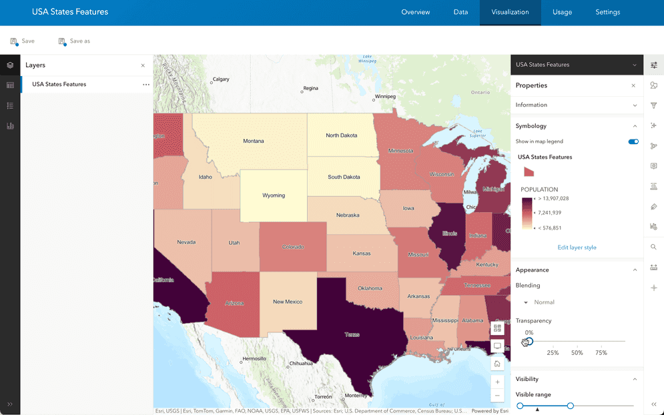Open the Legend icon in left sidebar
The image size is (664, 415).
coord(10,105)
